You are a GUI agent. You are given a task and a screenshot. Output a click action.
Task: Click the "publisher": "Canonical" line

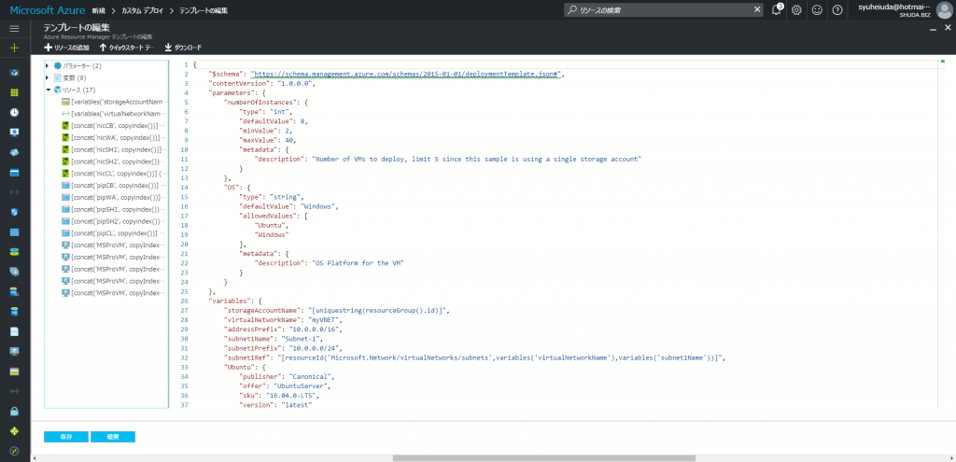coord(288,377)
